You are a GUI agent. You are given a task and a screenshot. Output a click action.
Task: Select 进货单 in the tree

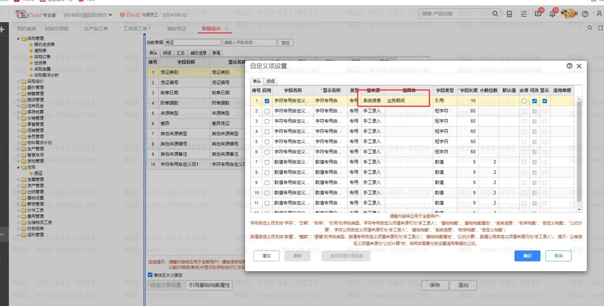pyautogui.click(x=40, y=63)
